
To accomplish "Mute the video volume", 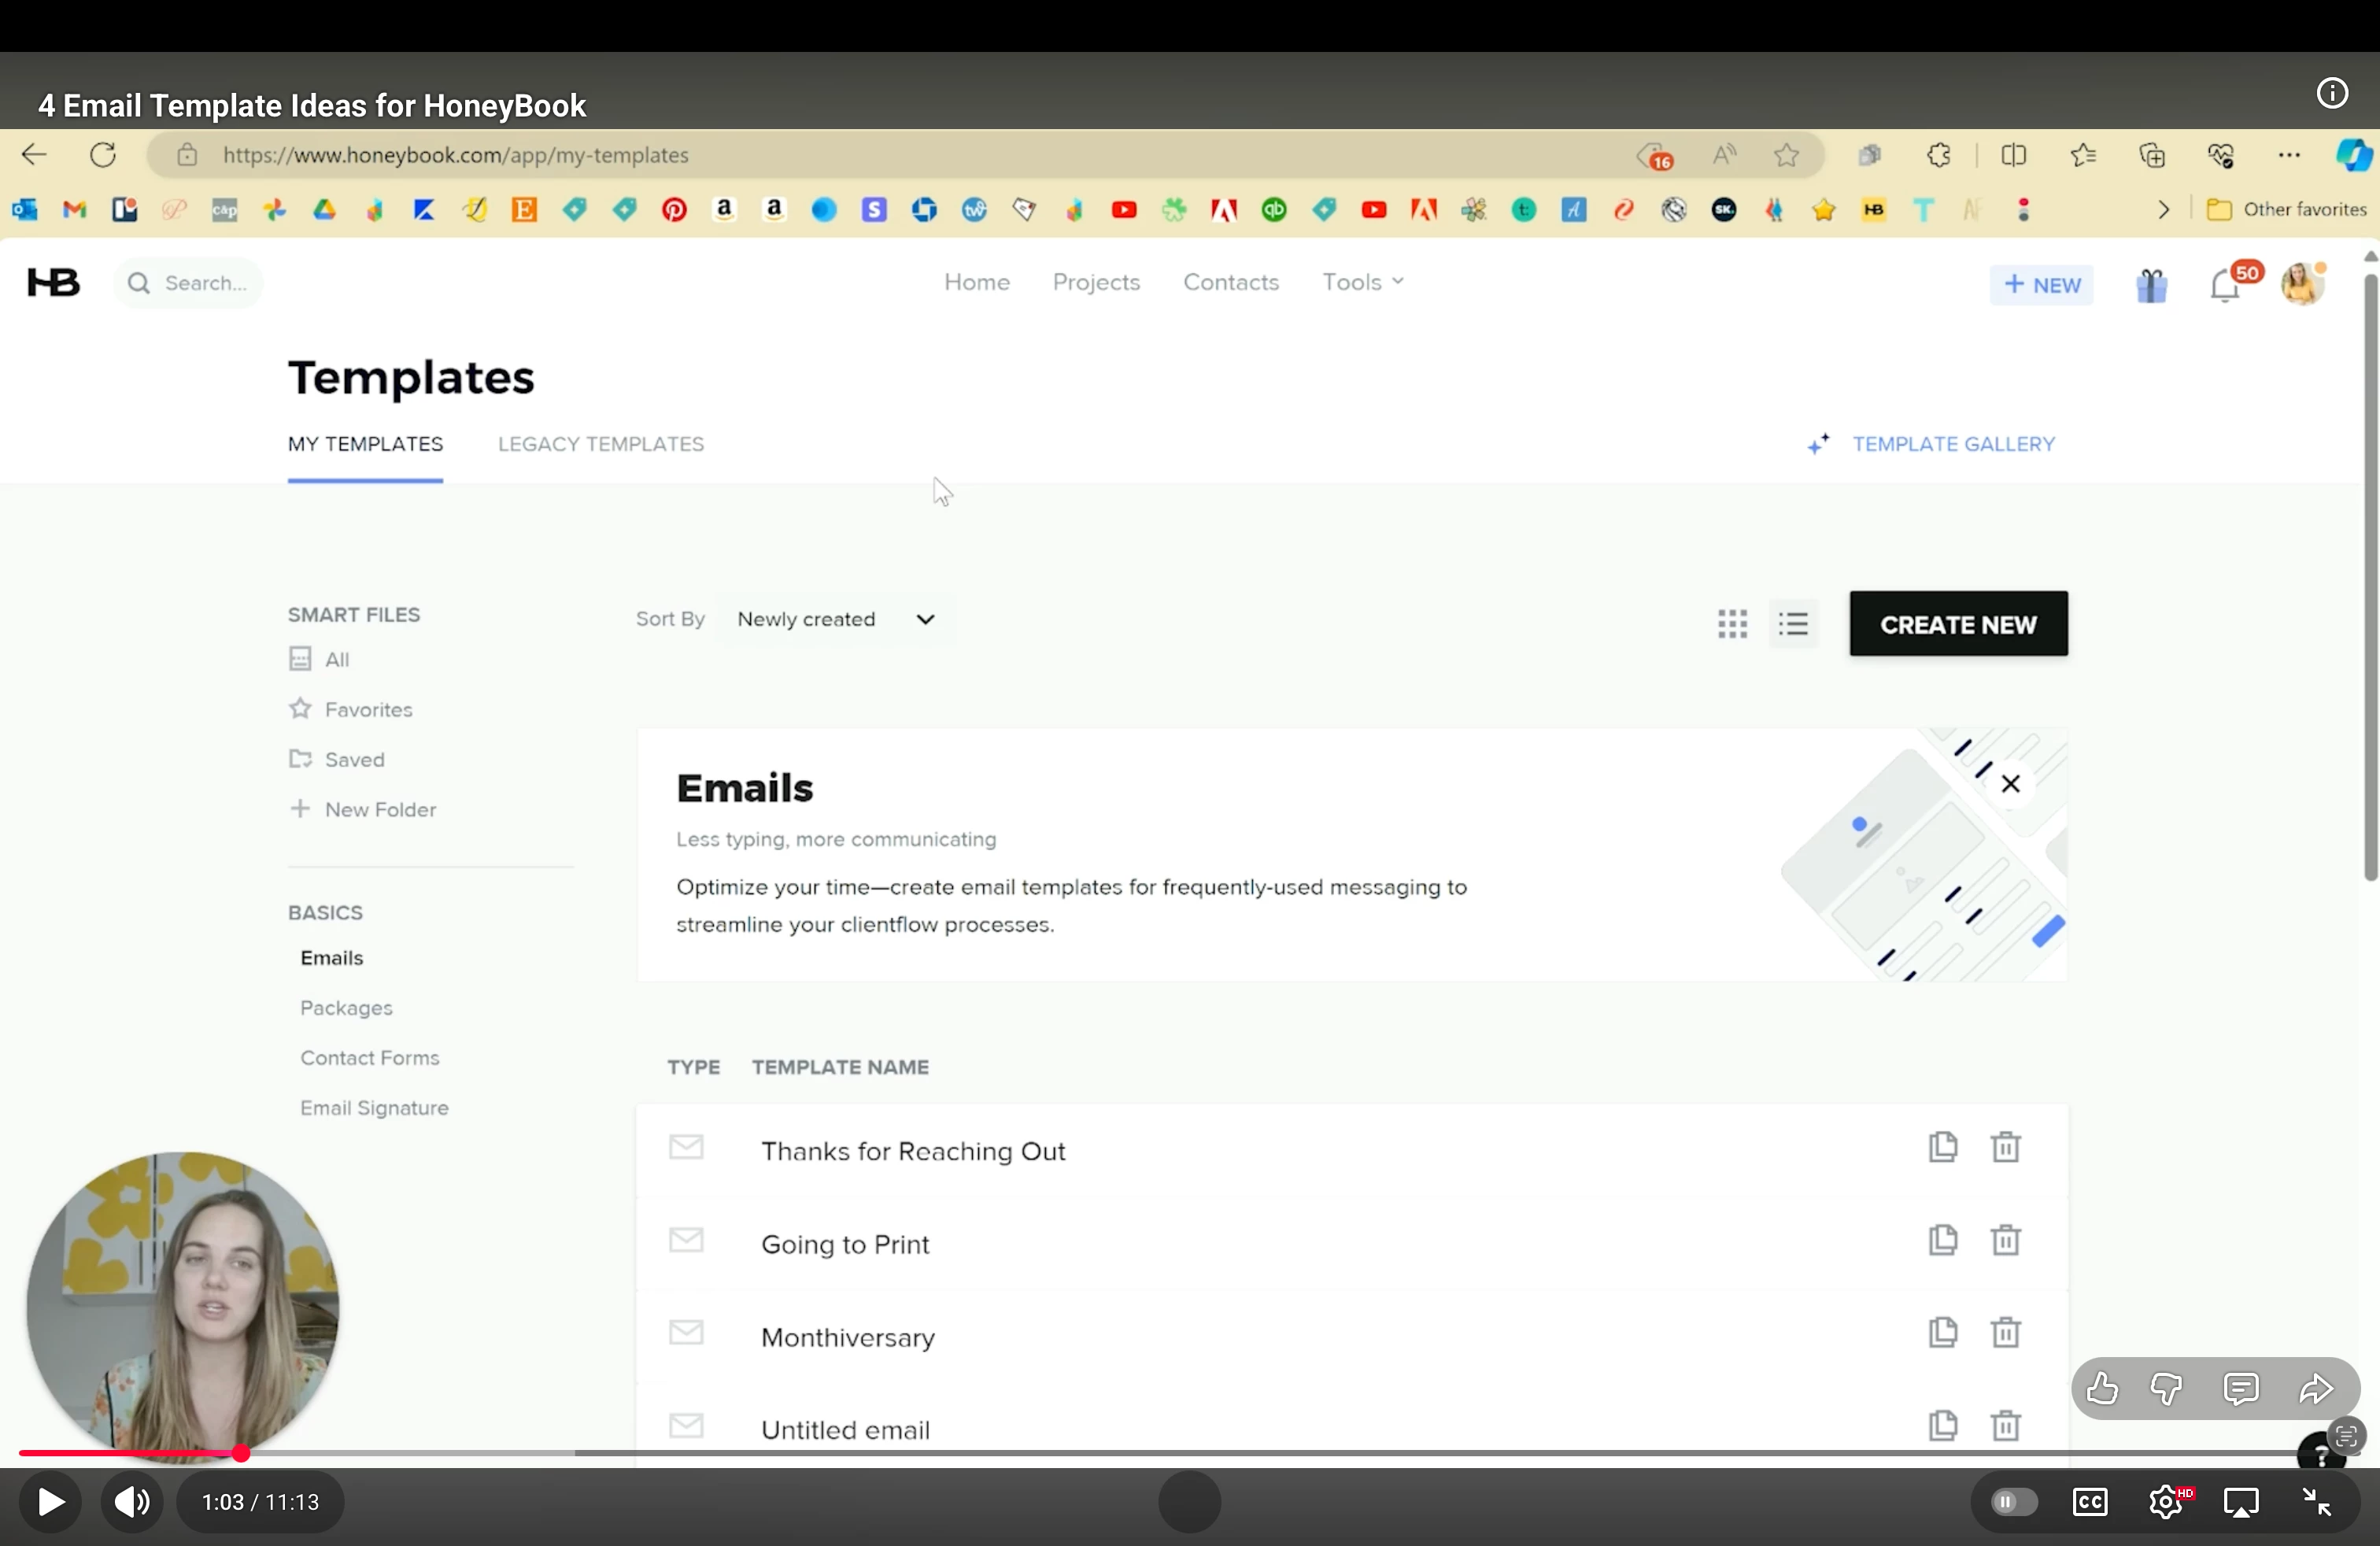I will coord(132,1502).
